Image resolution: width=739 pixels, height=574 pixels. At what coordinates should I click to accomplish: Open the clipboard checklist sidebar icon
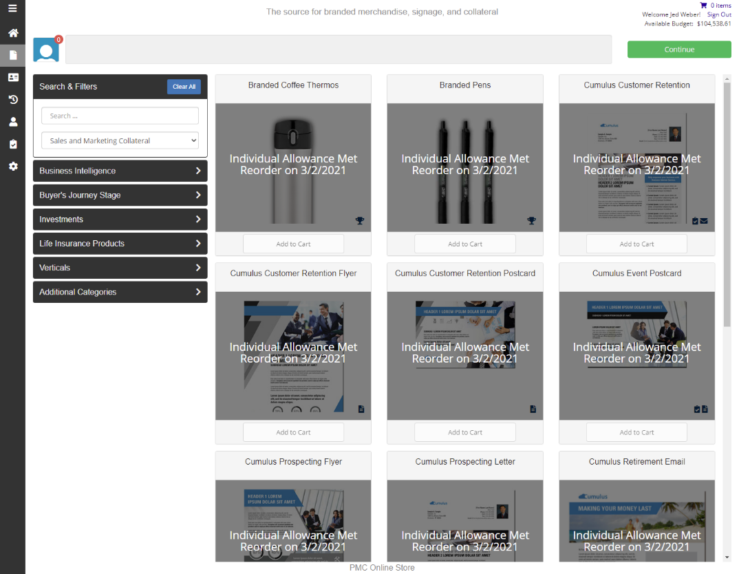[x=12, y=145]
